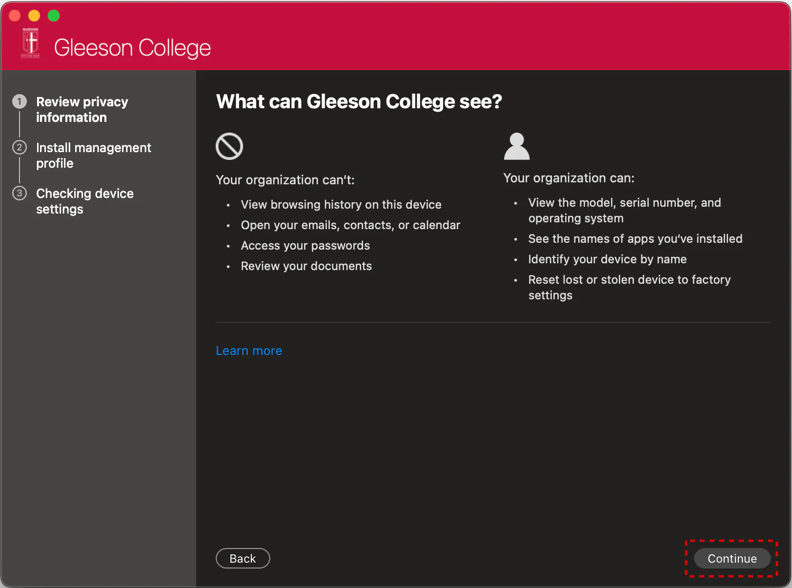
Task: Click the heading What can Gleeson College see?
Action: (359, 101)
